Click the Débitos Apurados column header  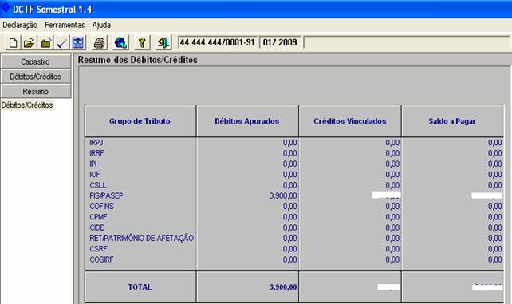pyautogui.click(x=247, y=121)
